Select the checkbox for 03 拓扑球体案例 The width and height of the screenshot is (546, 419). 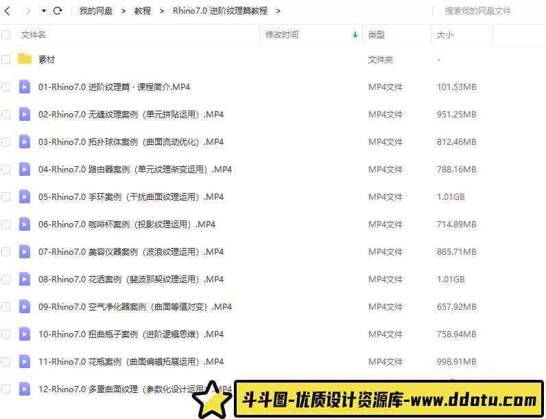point(6,142)
